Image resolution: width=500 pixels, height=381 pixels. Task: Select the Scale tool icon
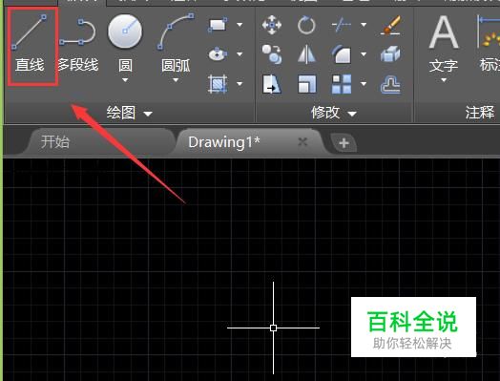tap(306, 84)
